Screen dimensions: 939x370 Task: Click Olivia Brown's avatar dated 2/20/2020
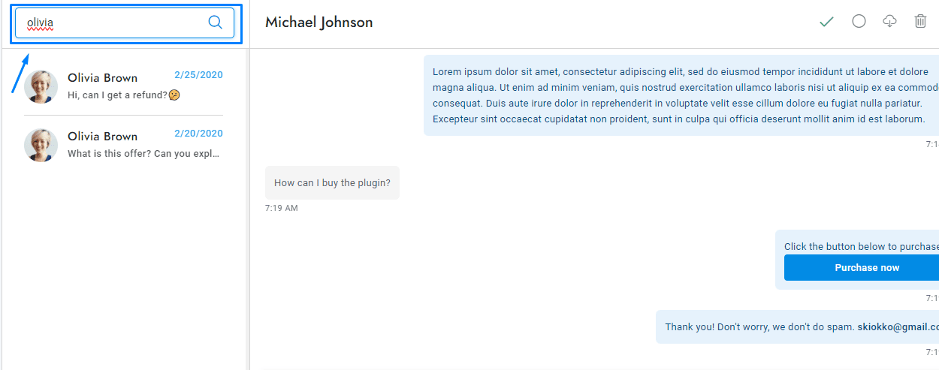[41, 145]
